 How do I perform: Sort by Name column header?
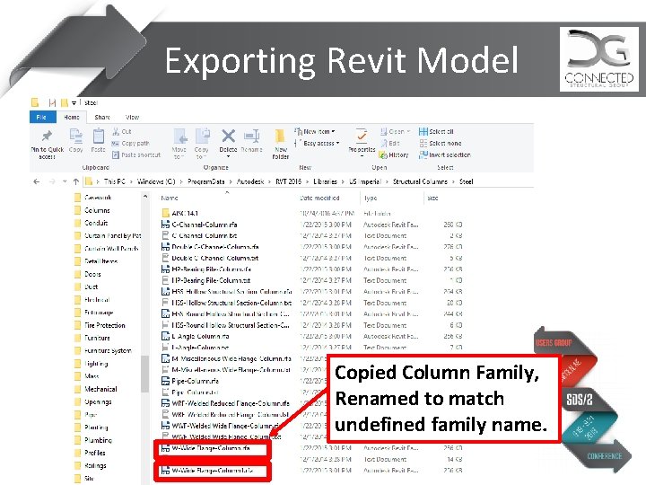[170, 198]
